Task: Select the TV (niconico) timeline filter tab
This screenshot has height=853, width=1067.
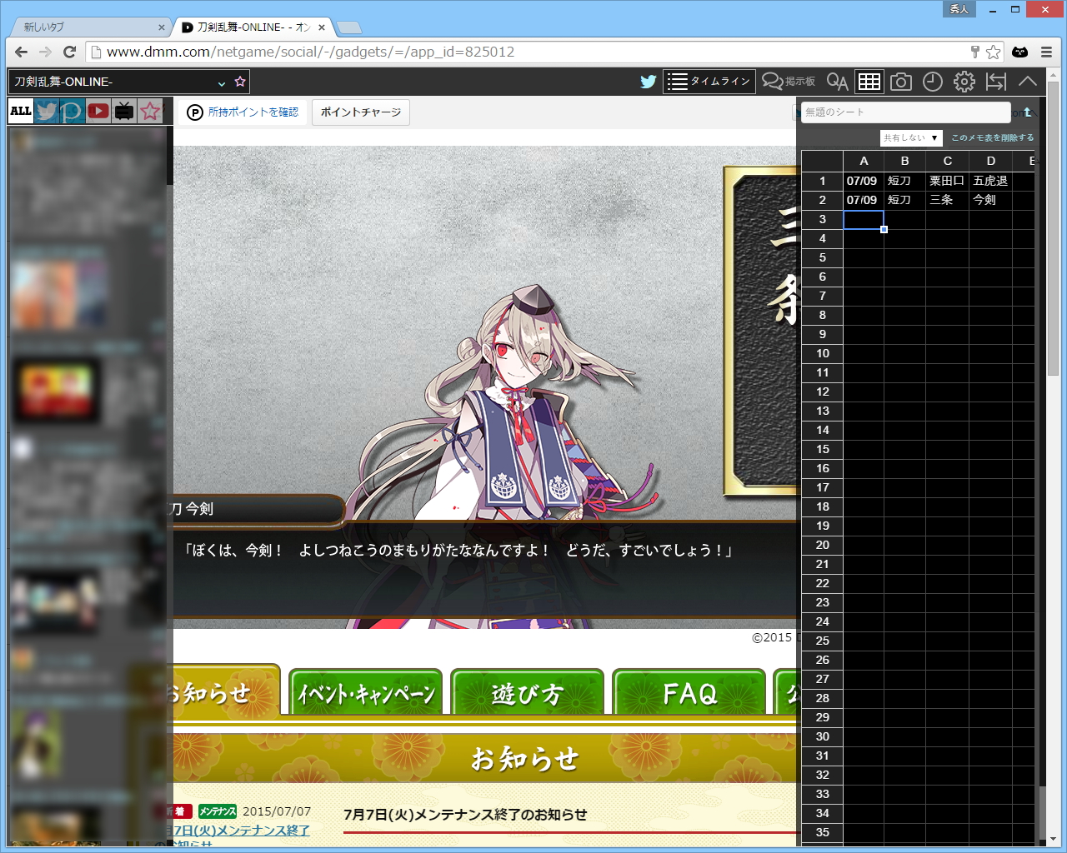Action: (124, 111)
